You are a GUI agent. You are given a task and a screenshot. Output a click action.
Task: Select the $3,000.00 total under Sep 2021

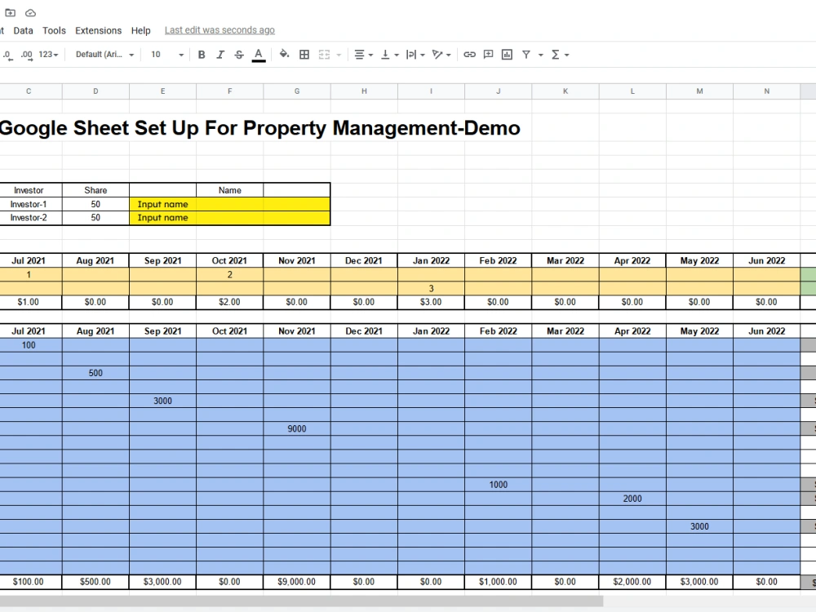point(162,582)
